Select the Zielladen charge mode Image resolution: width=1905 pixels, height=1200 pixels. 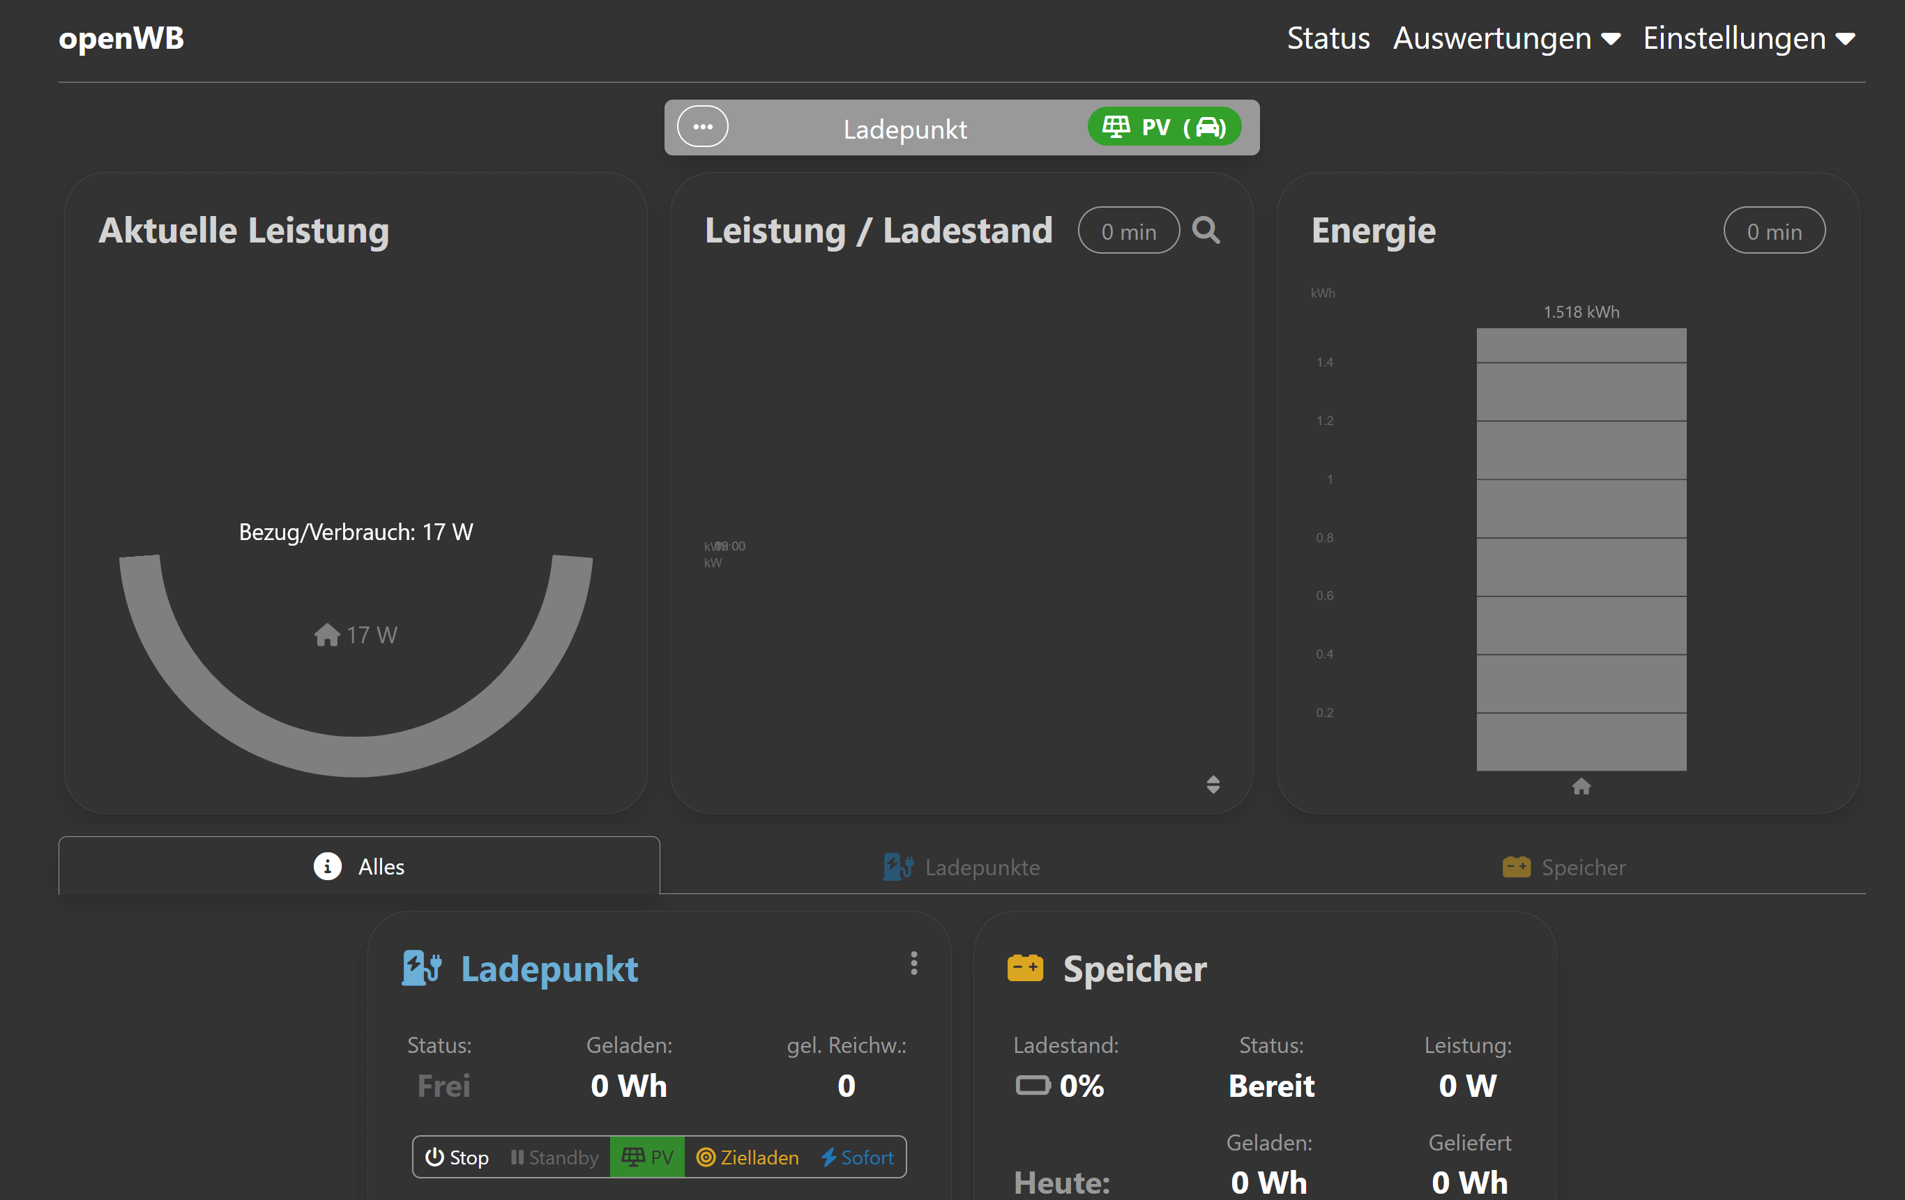tap(747, 1157)
